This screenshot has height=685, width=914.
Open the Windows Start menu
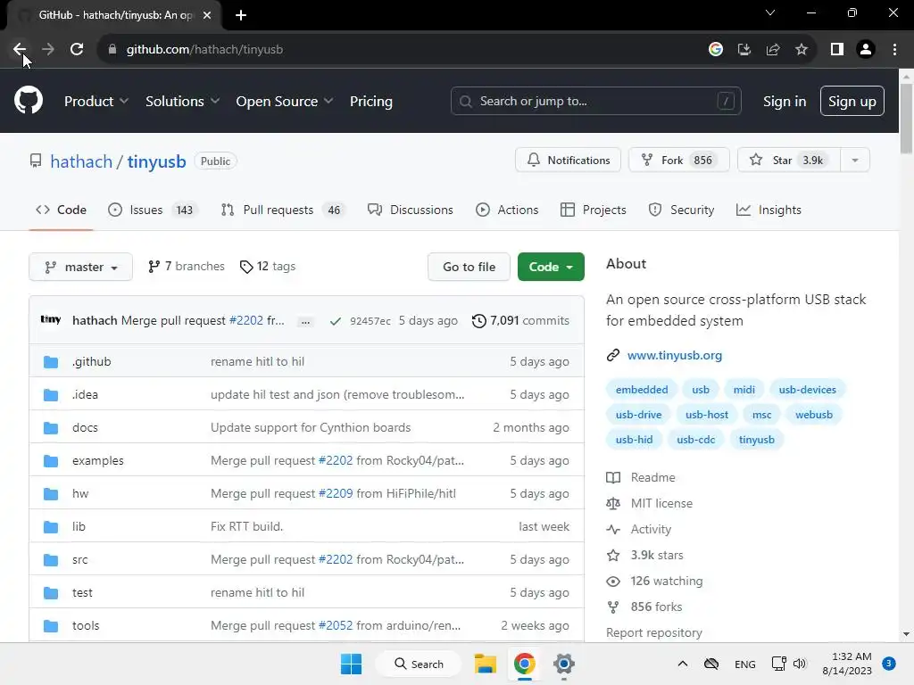[x=351, y=664]
